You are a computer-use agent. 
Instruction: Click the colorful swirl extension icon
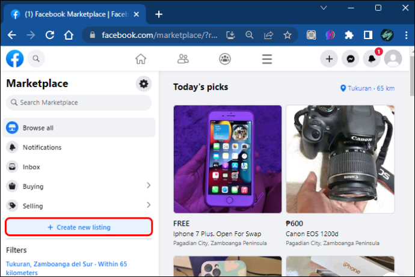click(x=330, y=35)
